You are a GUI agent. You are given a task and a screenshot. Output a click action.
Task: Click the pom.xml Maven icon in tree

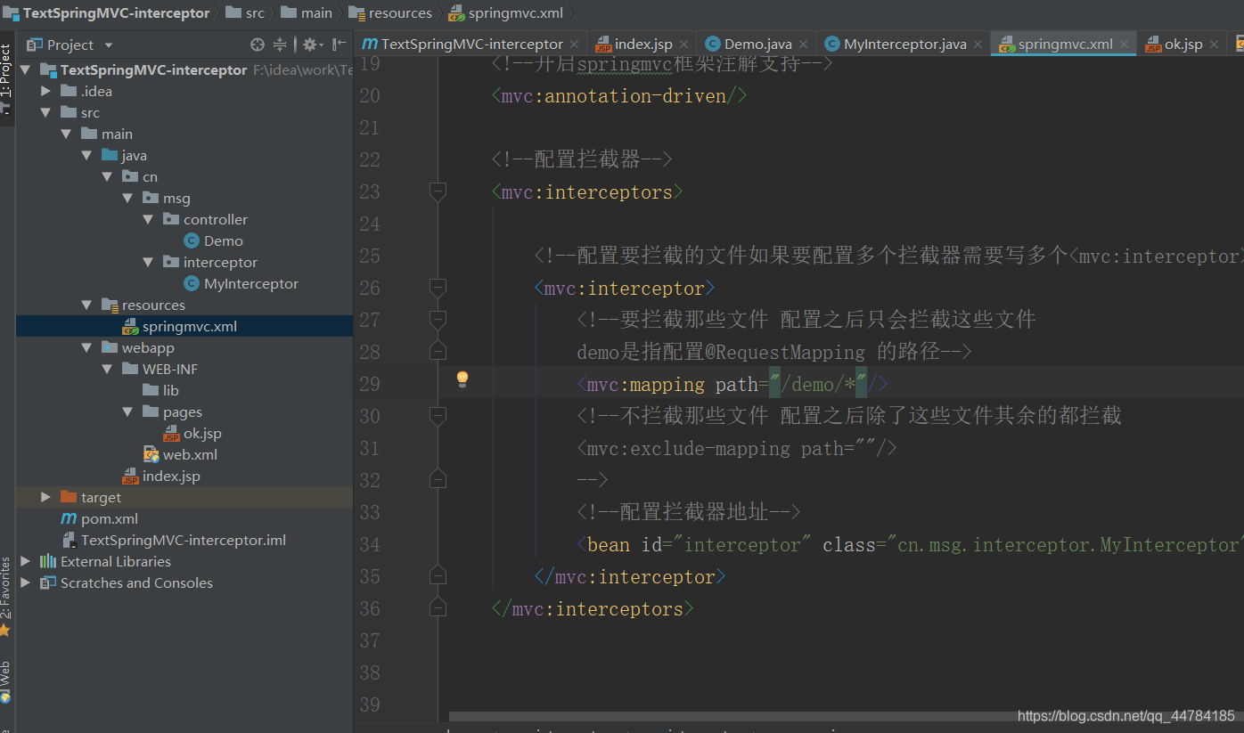(69, 518)
